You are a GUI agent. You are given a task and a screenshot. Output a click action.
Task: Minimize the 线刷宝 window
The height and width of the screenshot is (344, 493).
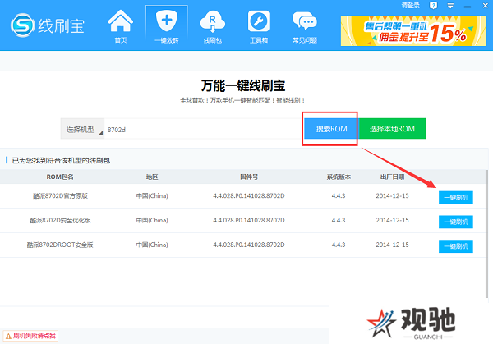click(468, 6)
